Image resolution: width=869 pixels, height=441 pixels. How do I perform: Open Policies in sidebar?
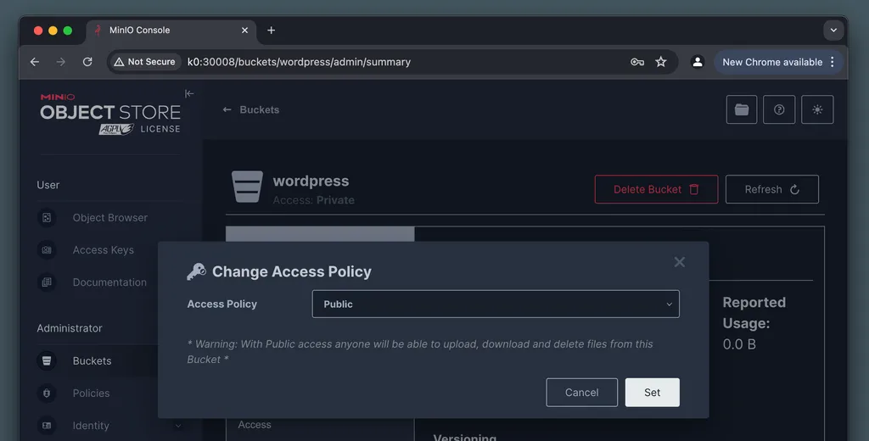[x=91, y=394]
